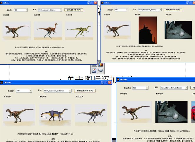
Task: Minimize the RGB_intersection_distance imDemo window
Action: (188, 3)
